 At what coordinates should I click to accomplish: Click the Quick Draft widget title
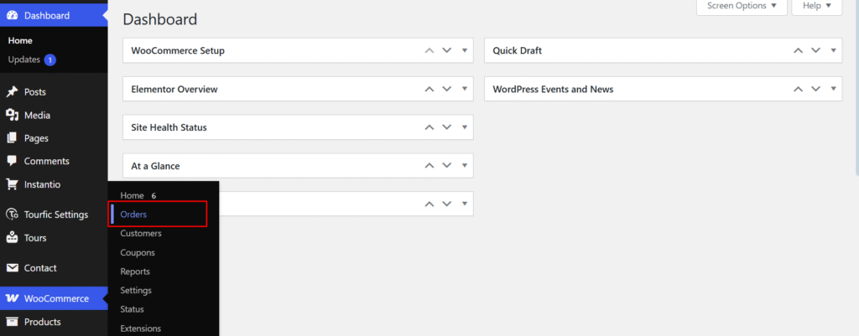point(517,50)
